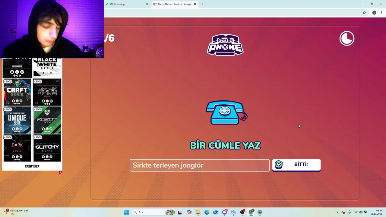Launch Copilot from the taskbar

[x=189, y=212]
